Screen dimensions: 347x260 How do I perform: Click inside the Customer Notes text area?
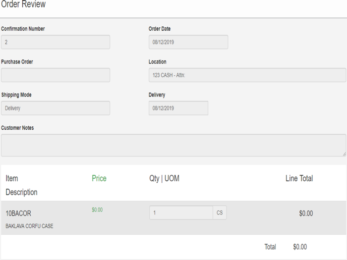coord(173,145)
